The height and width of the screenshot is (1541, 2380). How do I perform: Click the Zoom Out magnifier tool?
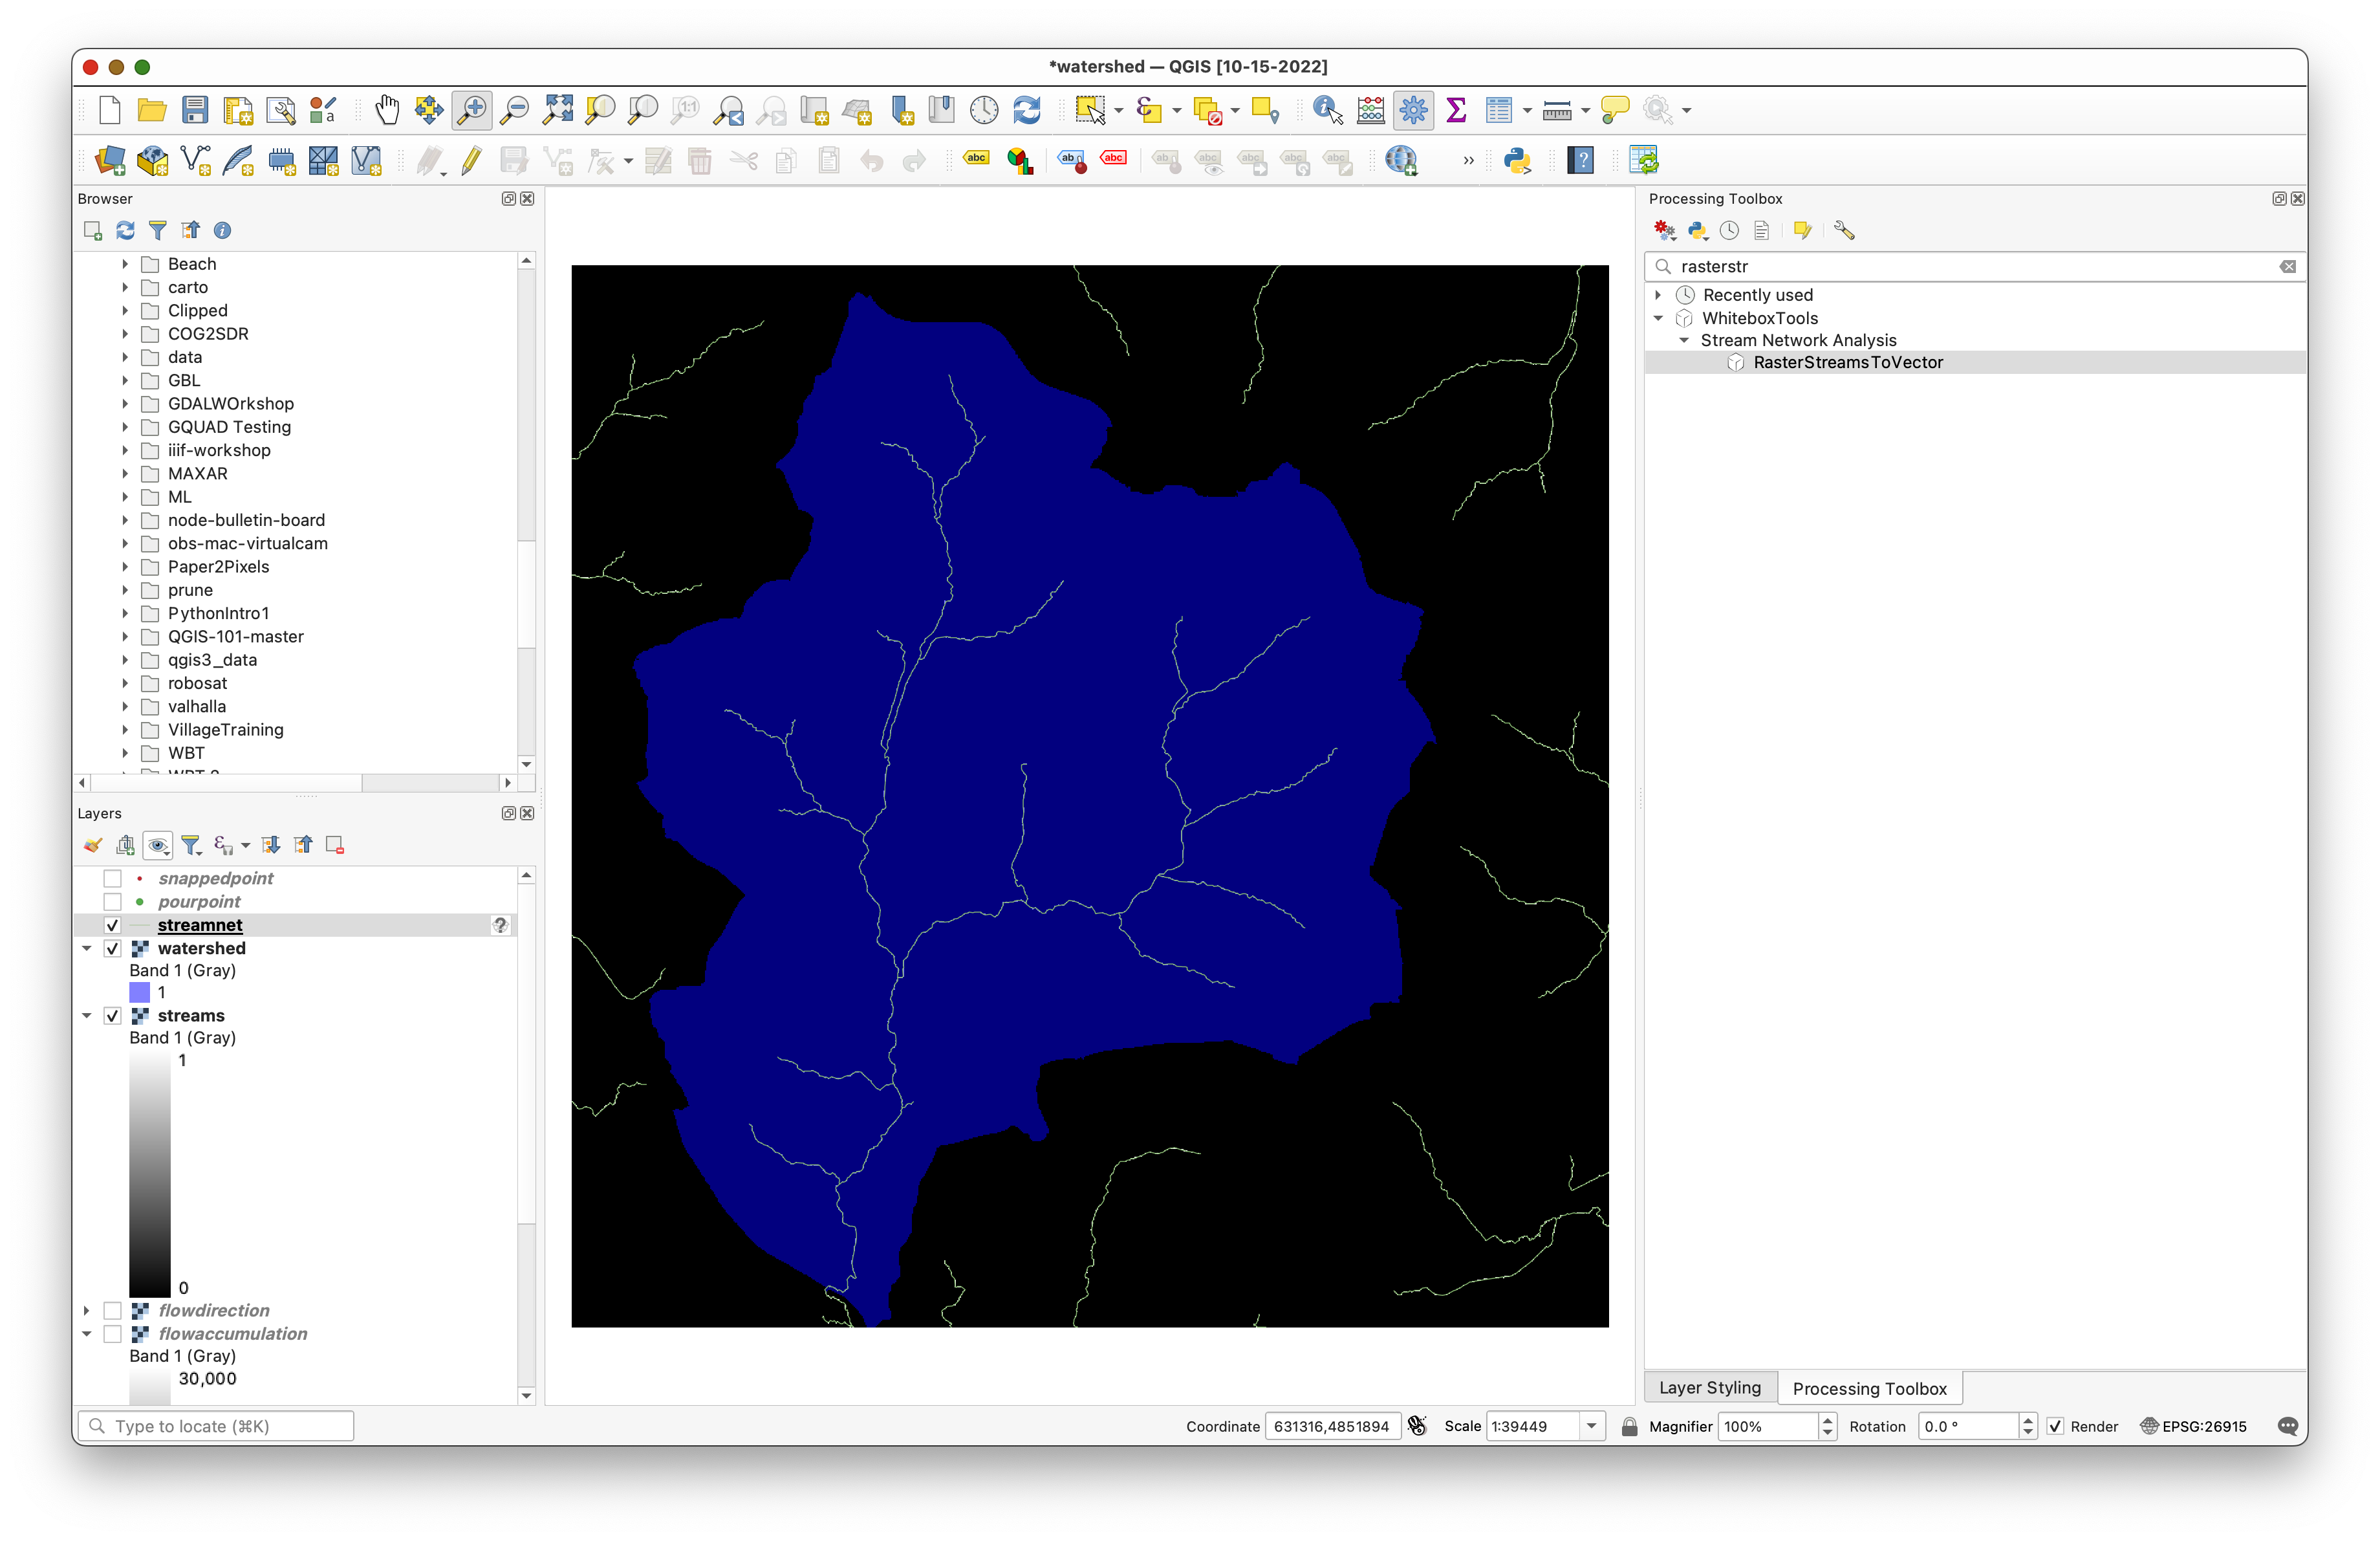pos(515,110)
